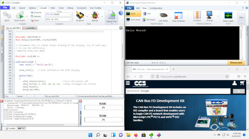Screen dimensions: 249x139
Task: Click the Rebuild button in the ribbon
Action: (36, 16)
